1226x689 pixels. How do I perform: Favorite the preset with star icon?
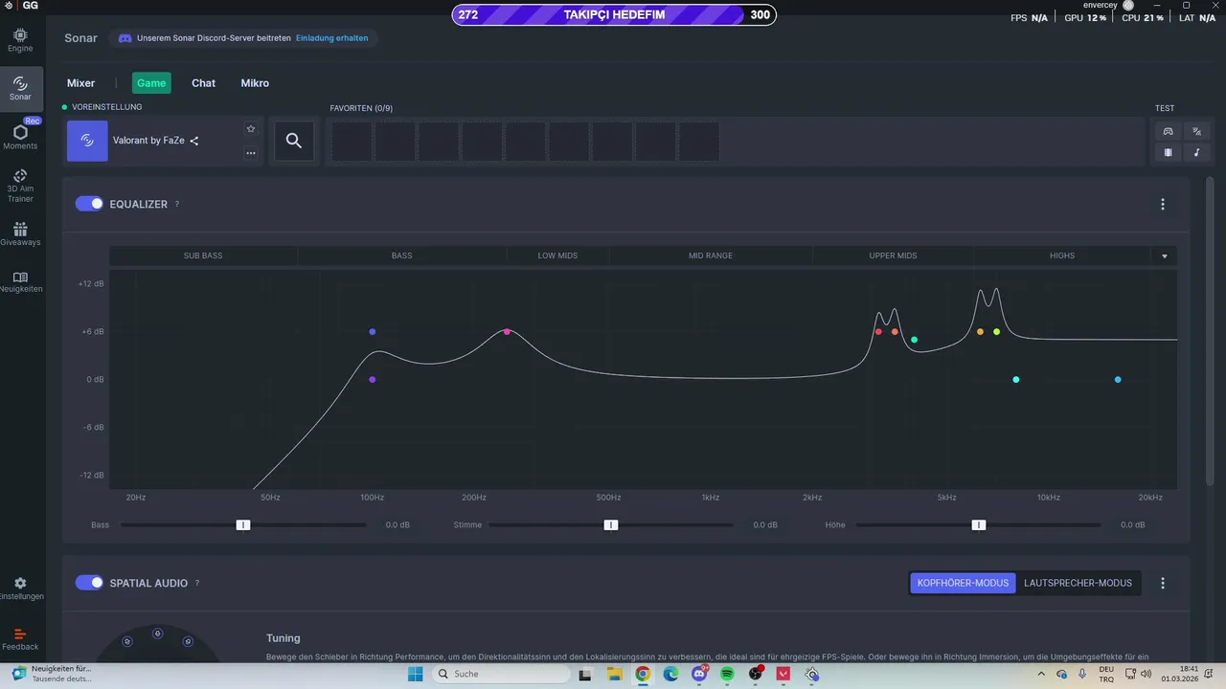coord(251,128)
